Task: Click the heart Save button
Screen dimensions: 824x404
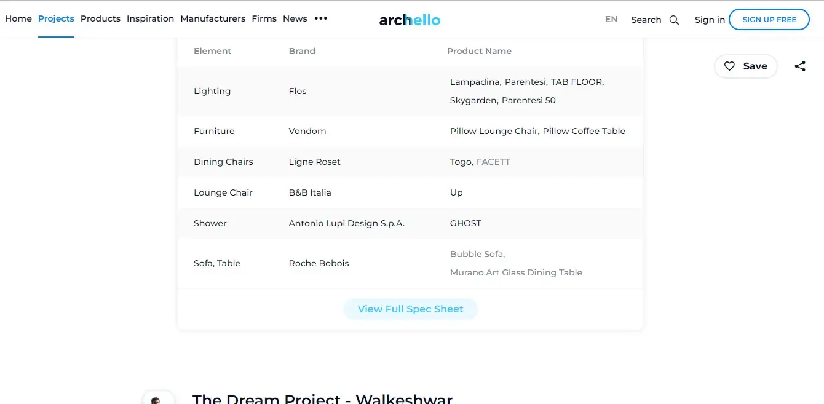Action: point(745,66)
